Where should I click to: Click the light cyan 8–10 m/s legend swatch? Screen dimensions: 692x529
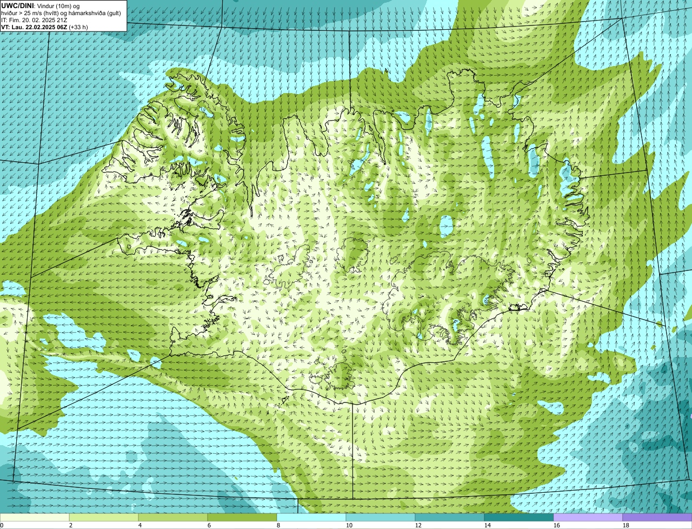click(311, 518)
